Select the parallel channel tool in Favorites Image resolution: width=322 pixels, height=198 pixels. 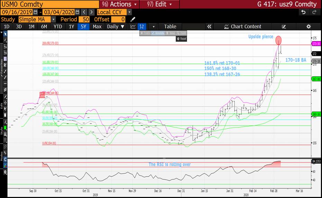(5, 90)
